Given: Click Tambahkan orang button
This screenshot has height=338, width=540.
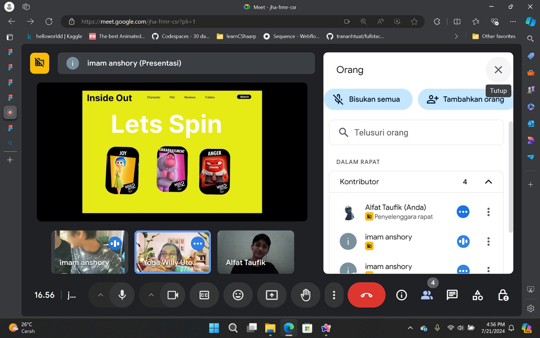Looking at the screenshot, I should click(465, 99).
